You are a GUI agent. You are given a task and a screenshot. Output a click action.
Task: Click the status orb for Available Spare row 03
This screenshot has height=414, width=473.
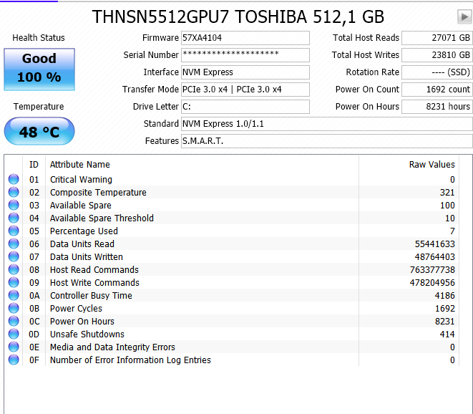click(14, 205)
